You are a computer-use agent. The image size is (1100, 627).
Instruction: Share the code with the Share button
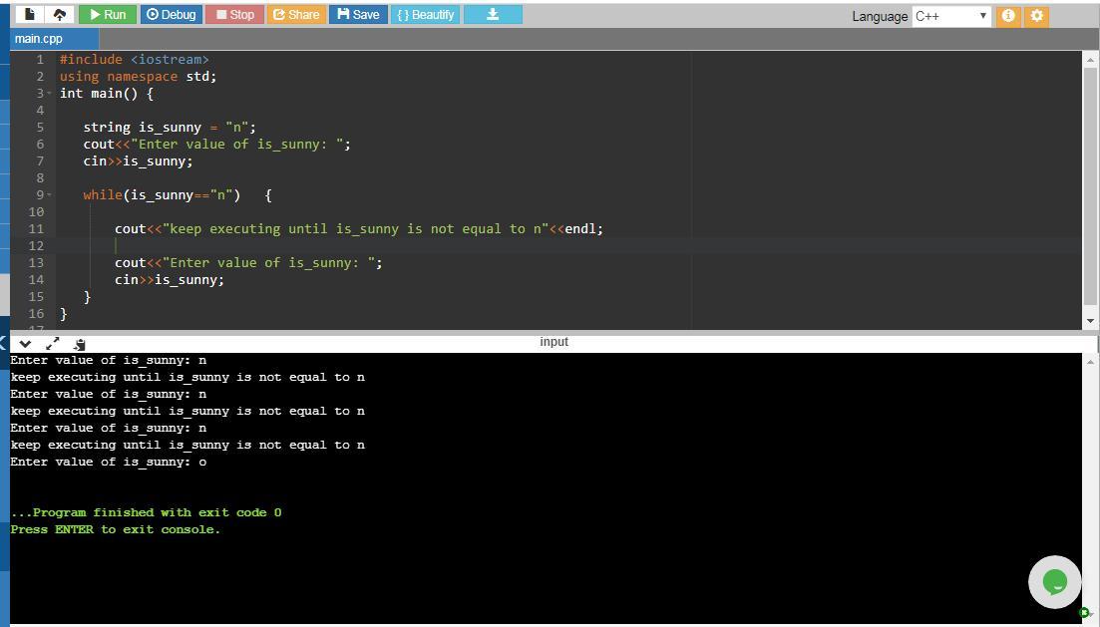296,15
